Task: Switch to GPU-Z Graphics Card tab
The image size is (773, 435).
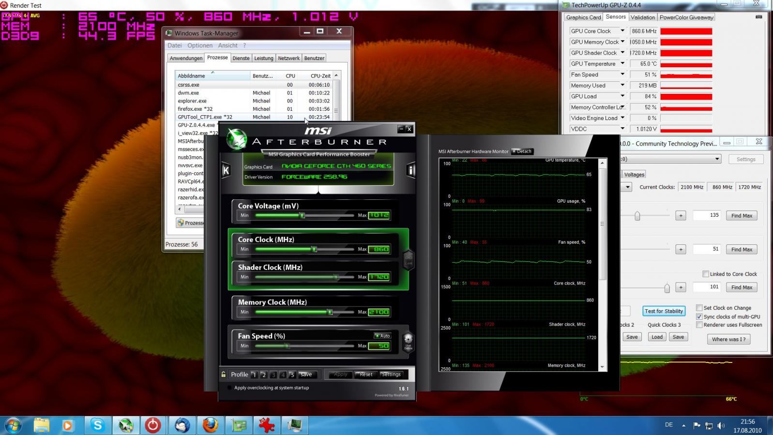Action: 583,17
